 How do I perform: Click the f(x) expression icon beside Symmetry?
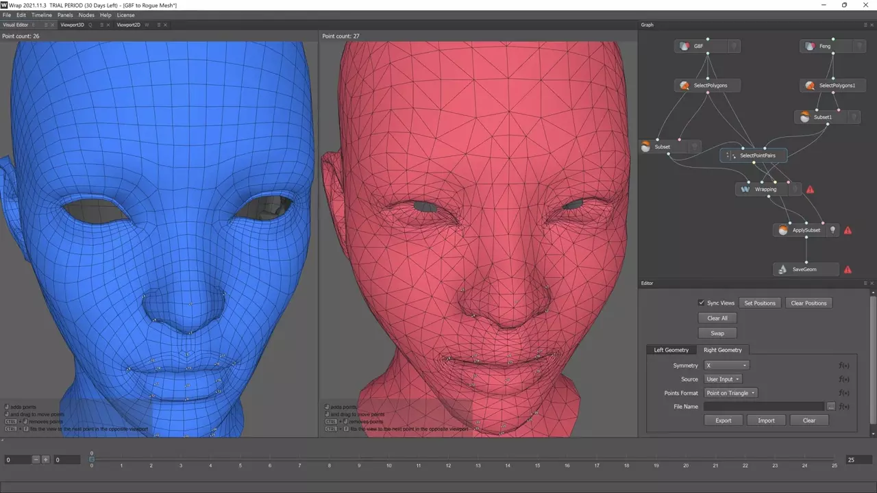[843, 366]
